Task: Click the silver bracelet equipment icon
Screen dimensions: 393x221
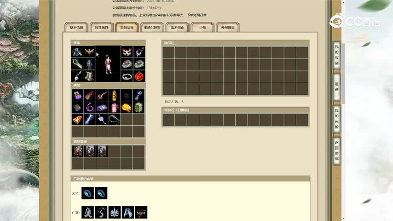Action: coord(127,76)
